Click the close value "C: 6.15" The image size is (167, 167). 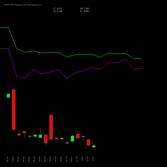pyautogui.click(x=58, y=9)
